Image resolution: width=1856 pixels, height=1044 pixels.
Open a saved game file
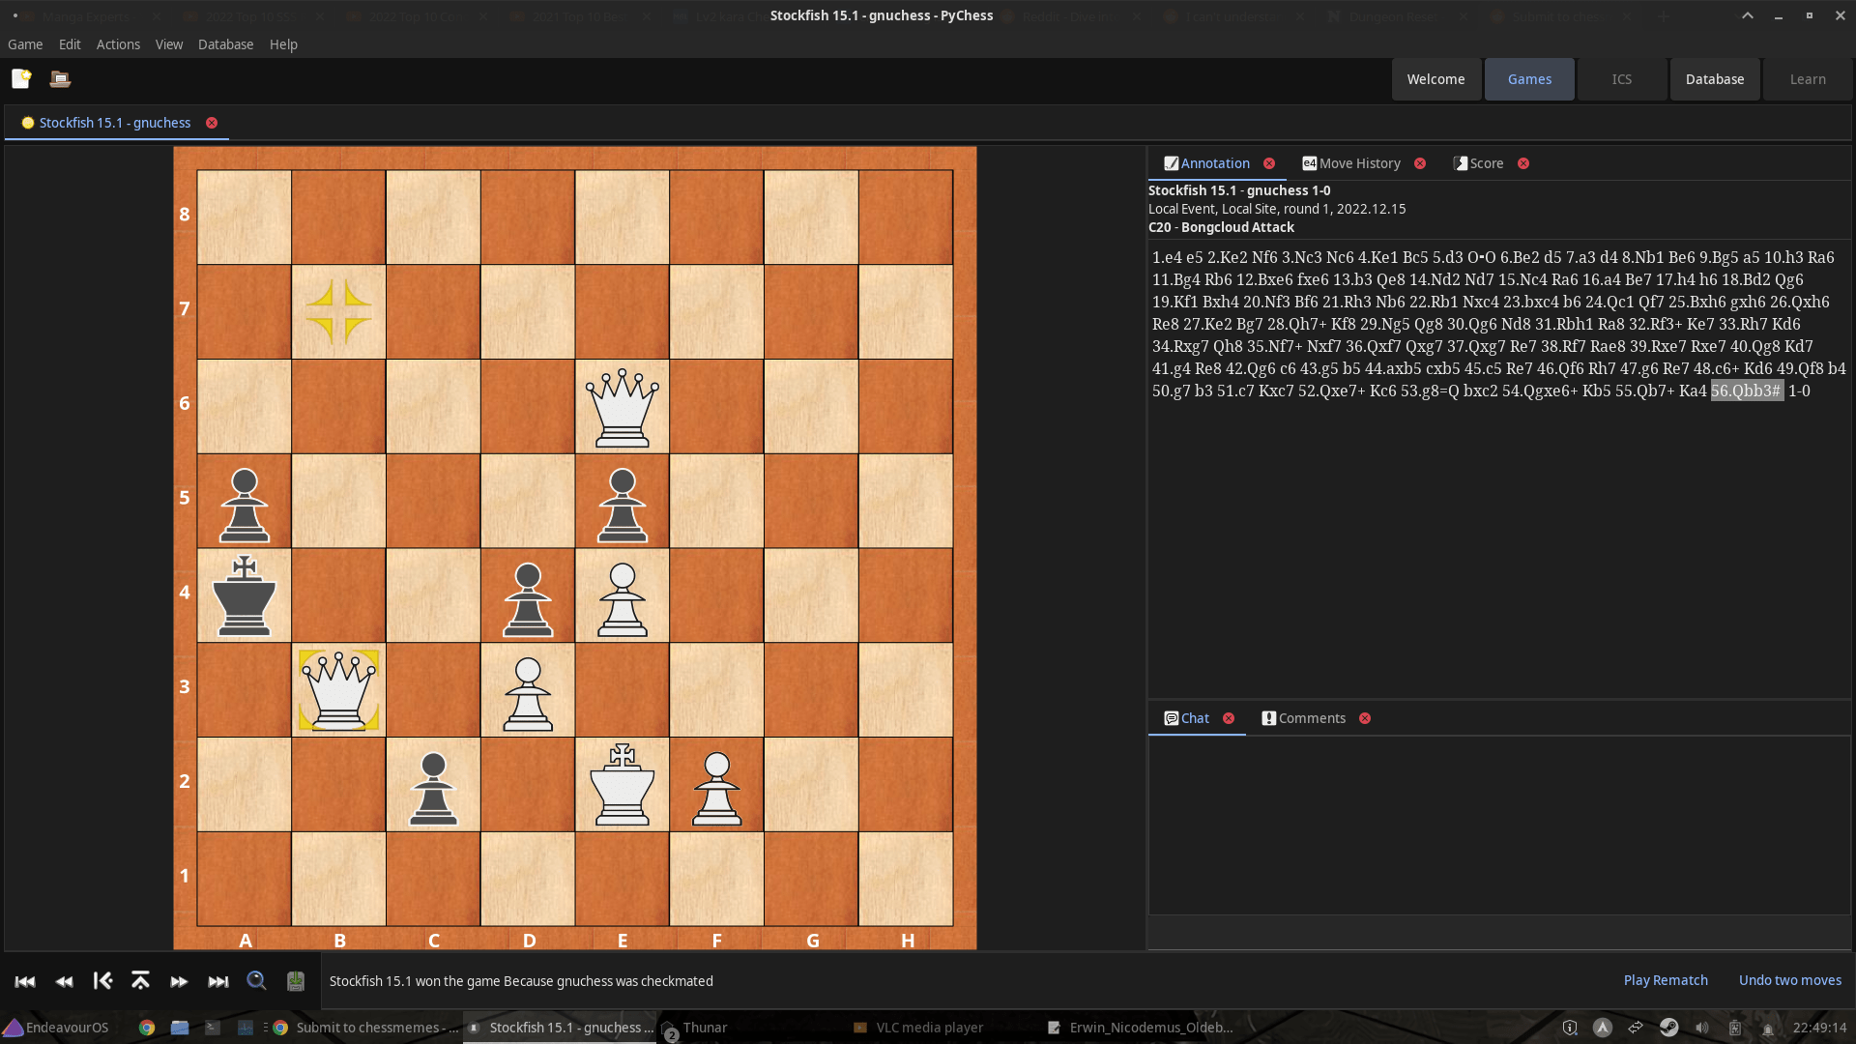pyautogui.click(x=60, y=78)
